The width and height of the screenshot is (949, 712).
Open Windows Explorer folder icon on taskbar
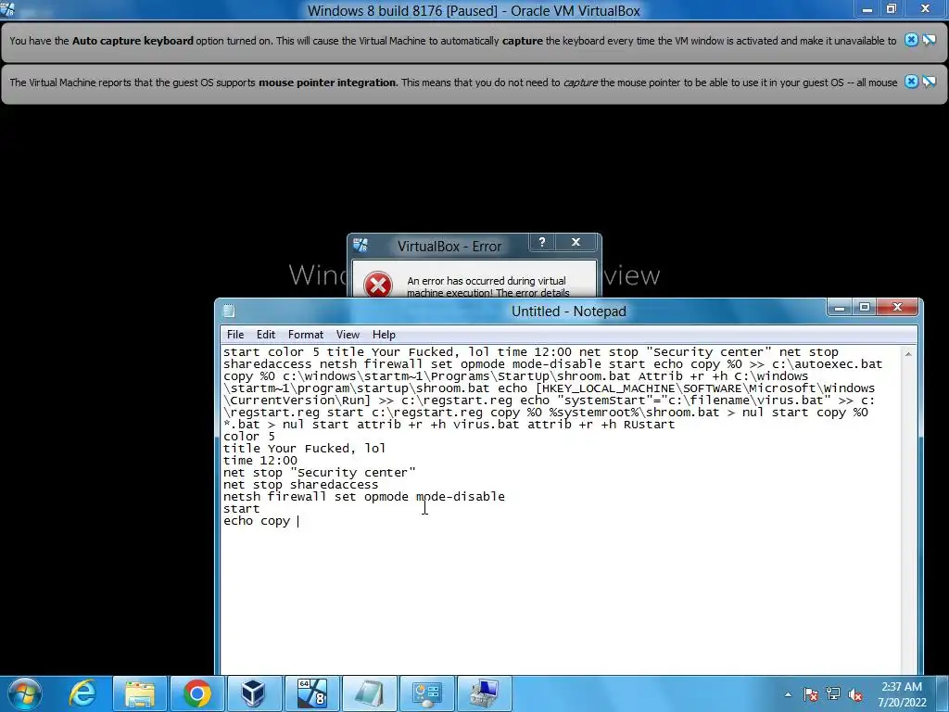(x=139, y=693)
